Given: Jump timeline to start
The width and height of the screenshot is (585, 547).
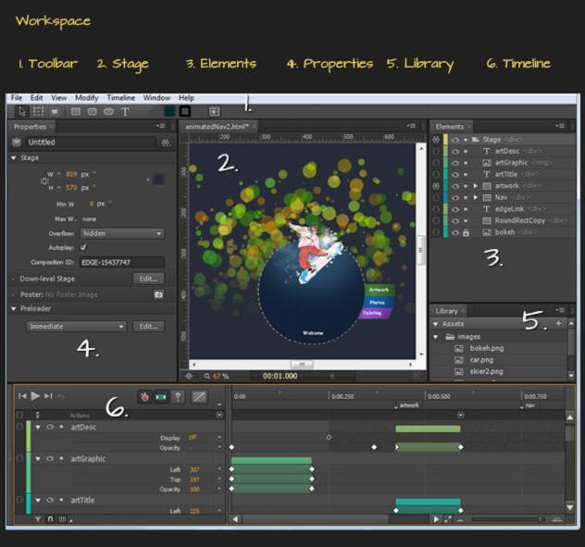Looking at the screenshot, I should (22, 396).
